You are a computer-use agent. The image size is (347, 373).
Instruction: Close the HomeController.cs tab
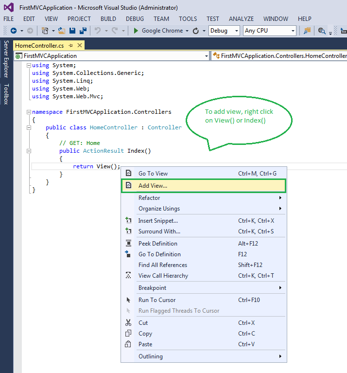click(80, 45)
